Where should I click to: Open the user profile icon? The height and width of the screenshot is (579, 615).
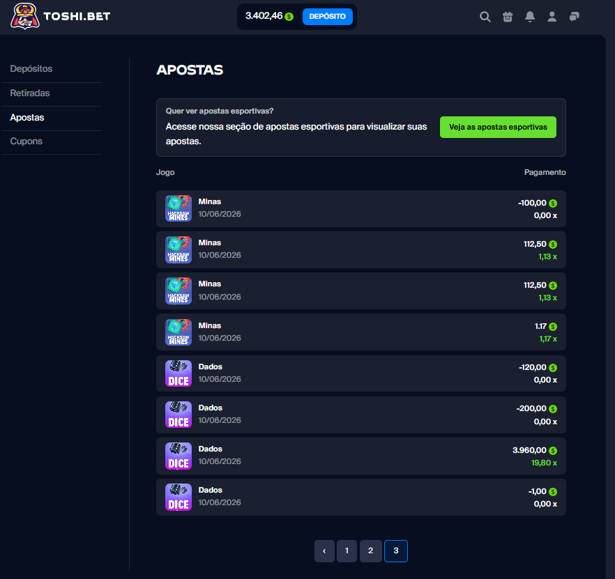tap(552, 17)
